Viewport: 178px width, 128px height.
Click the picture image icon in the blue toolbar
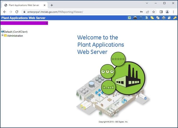tap(129, 18)
